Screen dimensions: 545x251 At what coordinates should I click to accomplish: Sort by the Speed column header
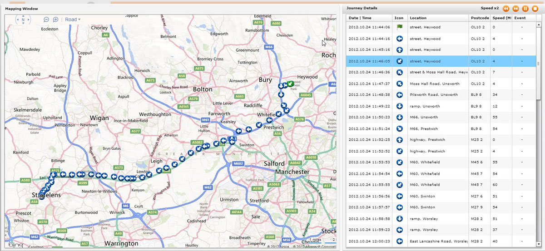[x=501, y=18]
